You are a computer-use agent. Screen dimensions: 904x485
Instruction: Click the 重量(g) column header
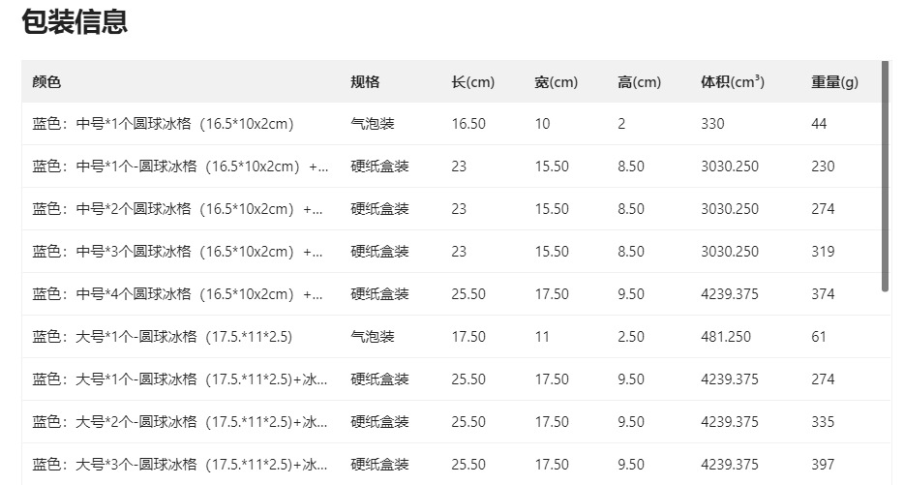(x=834, y=82)
